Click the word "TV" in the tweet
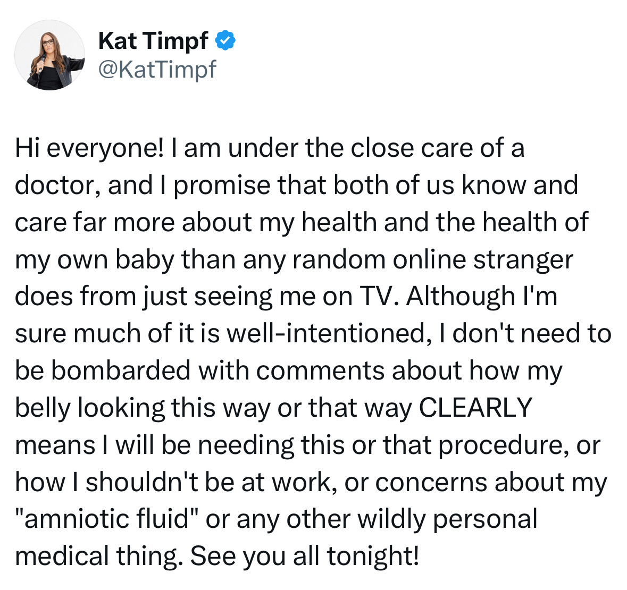627x590 pixels. 379,296
